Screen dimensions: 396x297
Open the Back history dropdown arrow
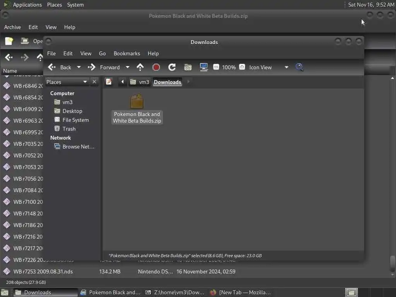(79, 67)
